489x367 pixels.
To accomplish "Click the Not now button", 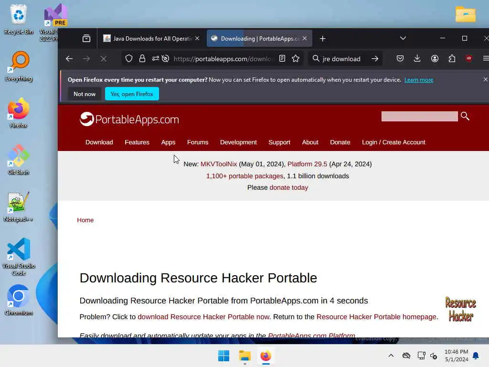I will pos(85,94).
